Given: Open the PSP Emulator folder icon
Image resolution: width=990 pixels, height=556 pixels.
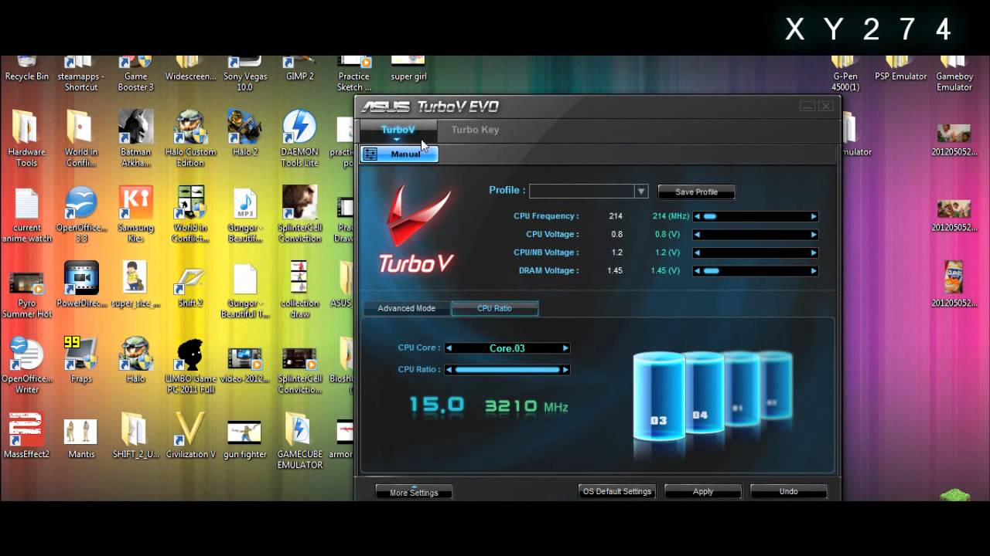Looking at the screenshot, I should pyautogui.click(x=900, y=69).
